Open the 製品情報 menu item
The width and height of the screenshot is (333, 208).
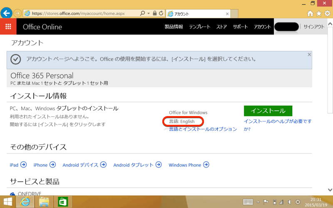pyautogui.click(x=174, y=27)
